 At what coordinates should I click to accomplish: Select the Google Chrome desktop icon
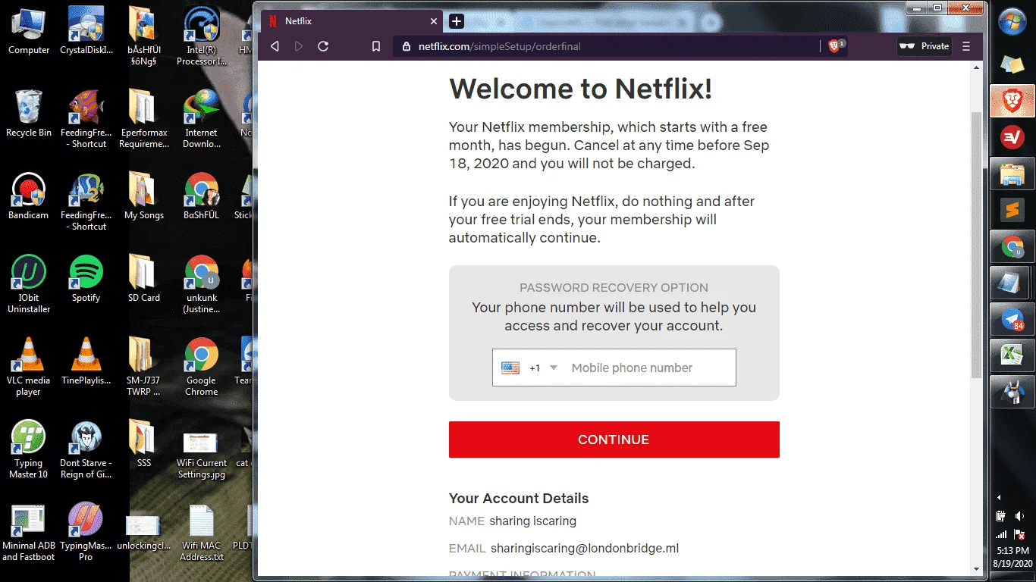[x=201, y=368]
